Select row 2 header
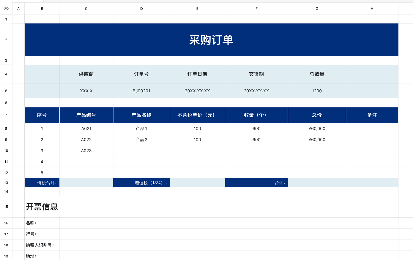The image size is (413, 260). 6,40
